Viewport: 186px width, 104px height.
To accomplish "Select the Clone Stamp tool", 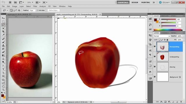I will pos(3,45).
